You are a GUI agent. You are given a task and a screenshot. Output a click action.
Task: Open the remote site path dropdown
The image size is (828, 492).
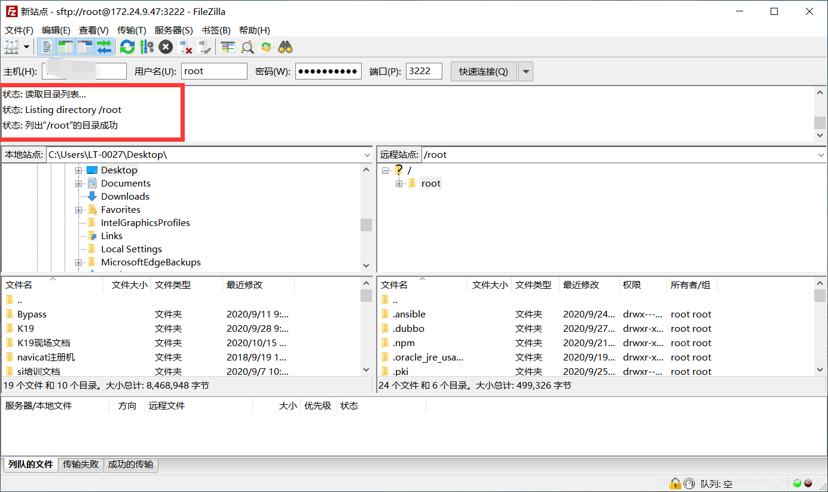(821, 155)
